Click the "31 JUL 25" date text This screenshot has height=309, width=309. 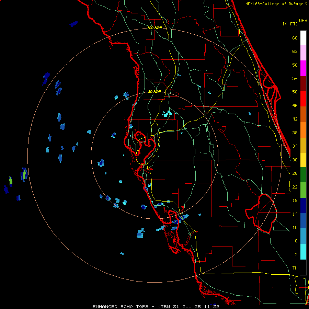(x=187, y=307)
